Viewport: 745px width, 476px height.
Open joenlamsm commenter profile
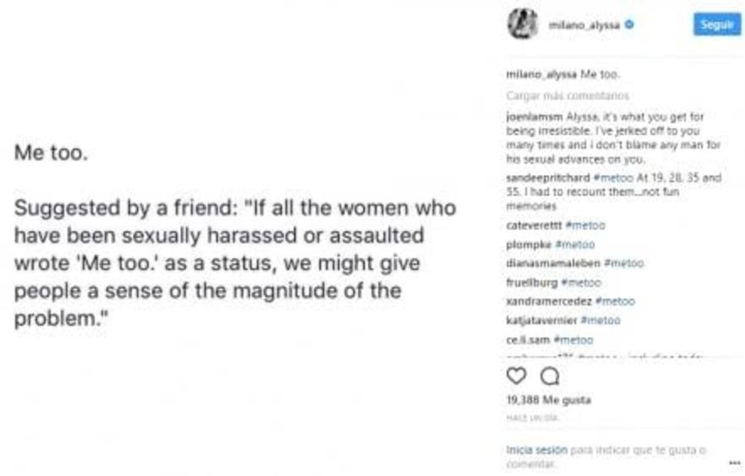[x=534, y=117]
